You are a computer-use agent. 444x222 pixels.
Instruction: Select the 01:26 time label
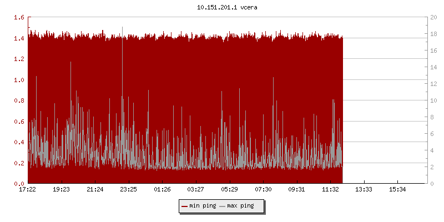pyautogui.click(x=162, y=189)
